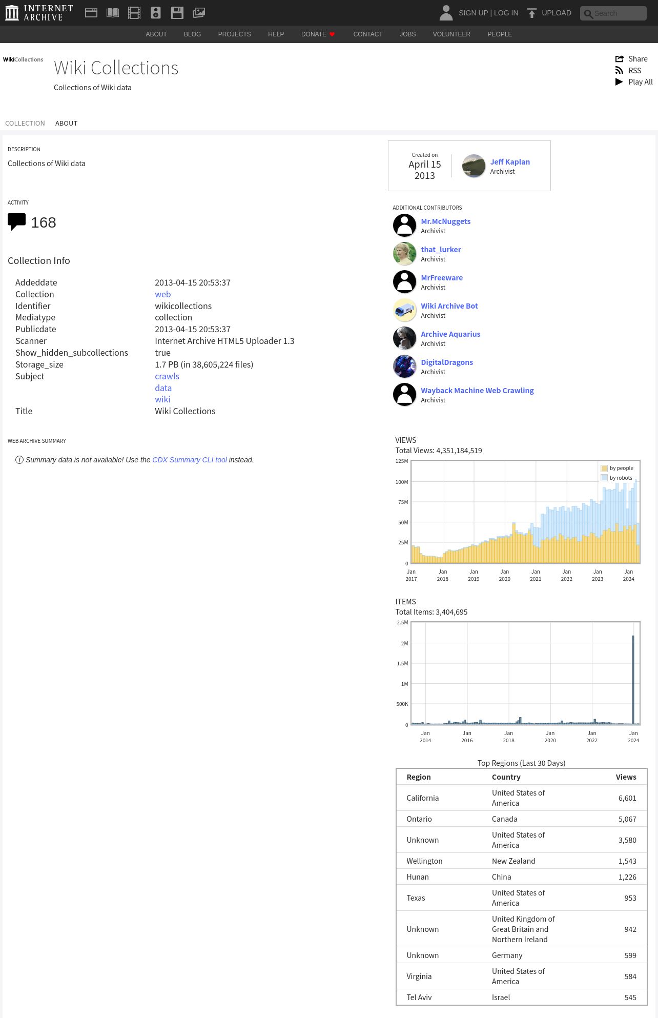Click the UPLOAD text link
658x1018 pixels.
click(x=557, y=13)
